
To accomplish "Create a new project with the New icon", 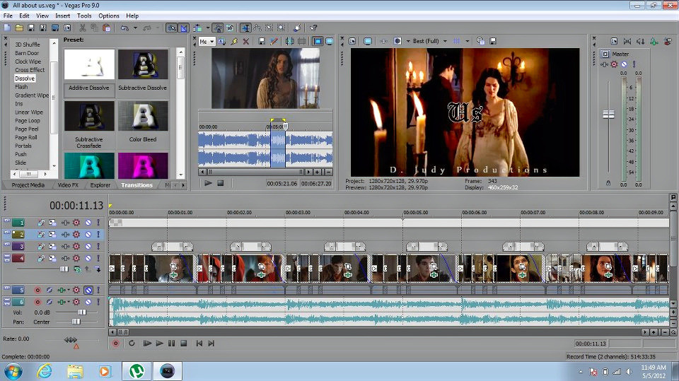I will coord(7,28).
